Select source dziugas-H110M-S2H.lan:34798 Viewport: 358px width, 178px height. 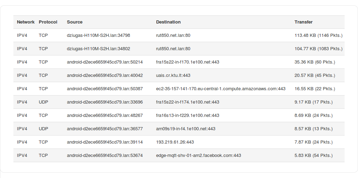coord(98,35)
